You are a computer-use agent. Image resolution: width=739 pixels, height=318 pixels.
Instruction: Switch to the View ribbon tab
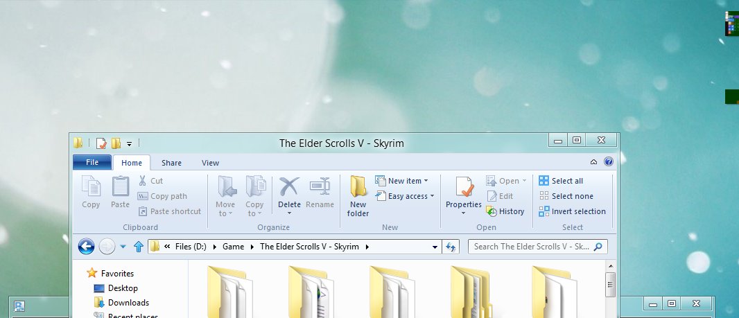[x=210, y=163]
